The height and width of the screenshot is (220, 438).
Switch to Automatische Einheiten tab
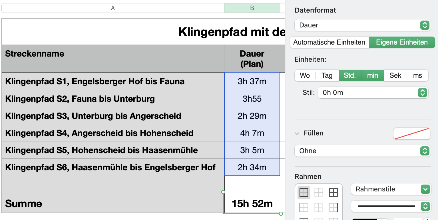[x=329, y=43]
